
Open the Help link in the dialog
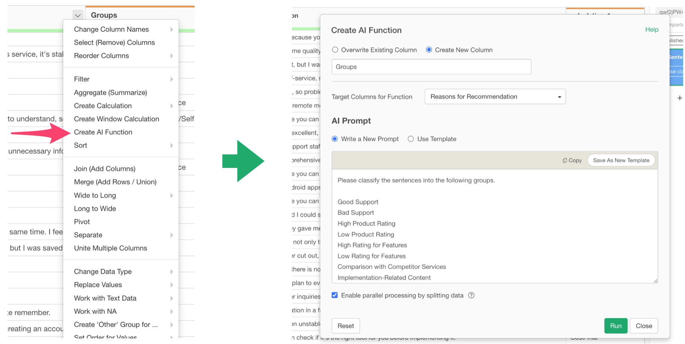click(x=652, y=30)
